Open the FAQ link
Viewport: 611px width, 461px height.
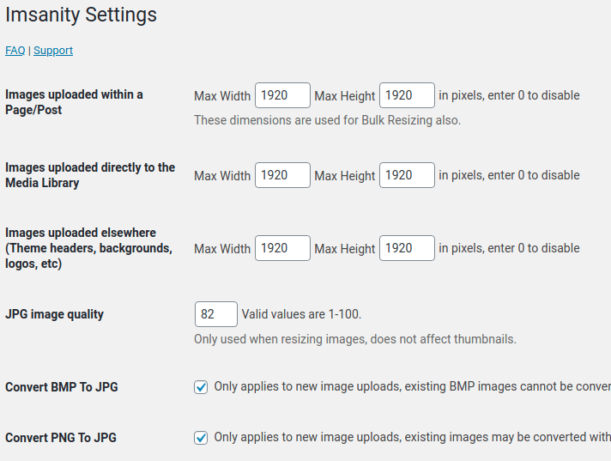15,51
